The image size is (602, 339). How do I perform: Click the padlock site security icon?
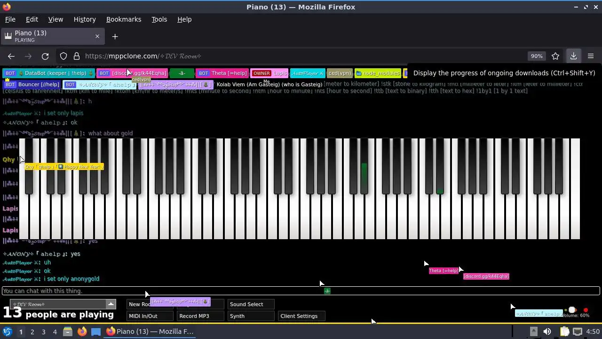point(76,56)
